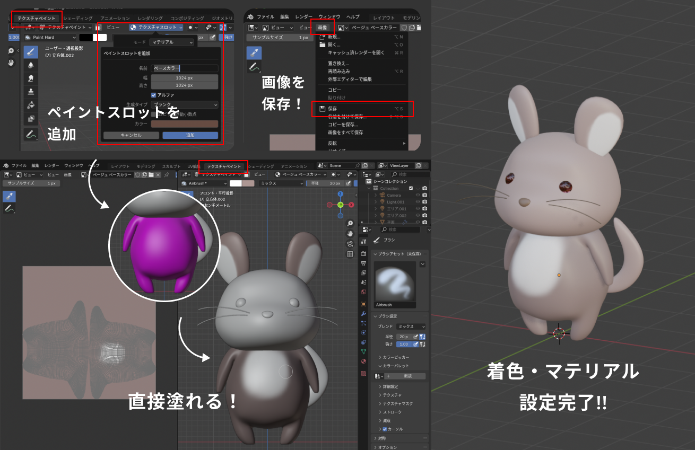Click 画像 menu in the top-right image editor
Screen dimensions: 695x450
[x=323, y=28]
